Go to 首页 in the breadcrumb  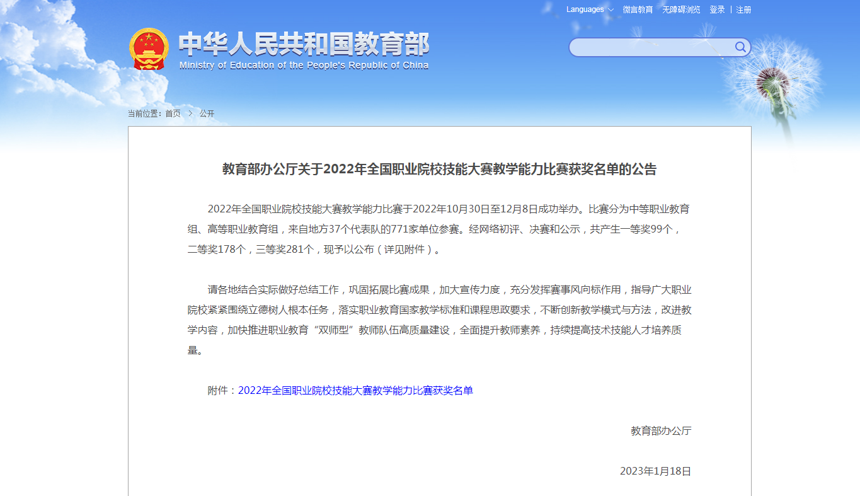tap(173, 113)
